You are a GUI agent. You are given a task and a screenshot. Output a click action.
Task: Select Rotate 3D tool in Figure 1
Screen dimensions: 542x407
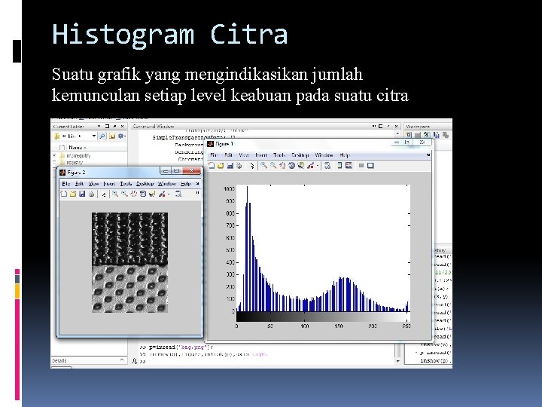292,166
